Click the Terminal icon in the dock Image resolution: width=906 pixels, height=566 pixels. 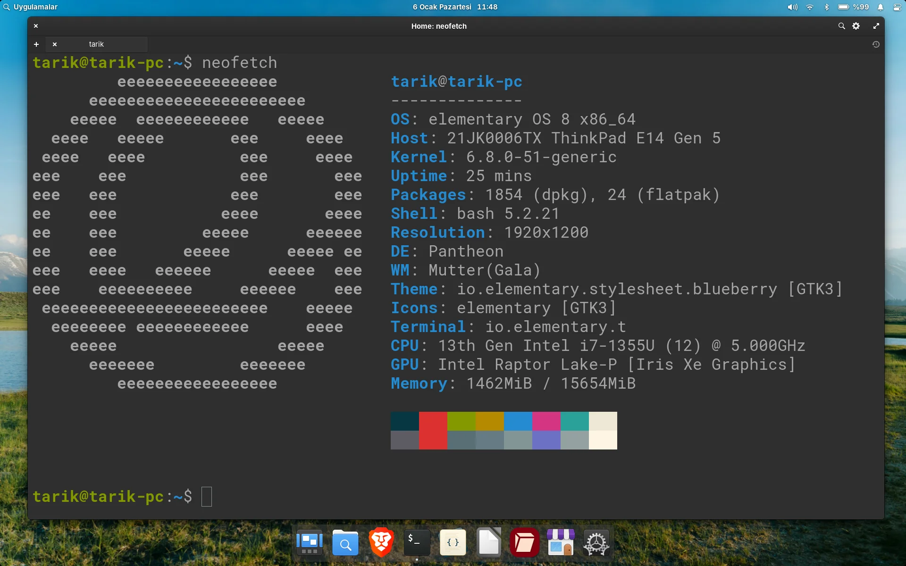pyautogui.click(x=417, y=542)
